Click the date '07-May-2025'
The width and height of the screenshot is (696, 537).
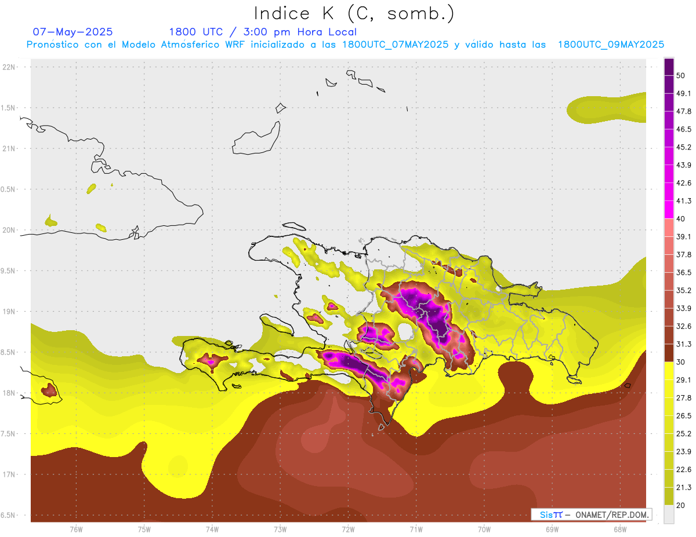(x=73, y=32)
